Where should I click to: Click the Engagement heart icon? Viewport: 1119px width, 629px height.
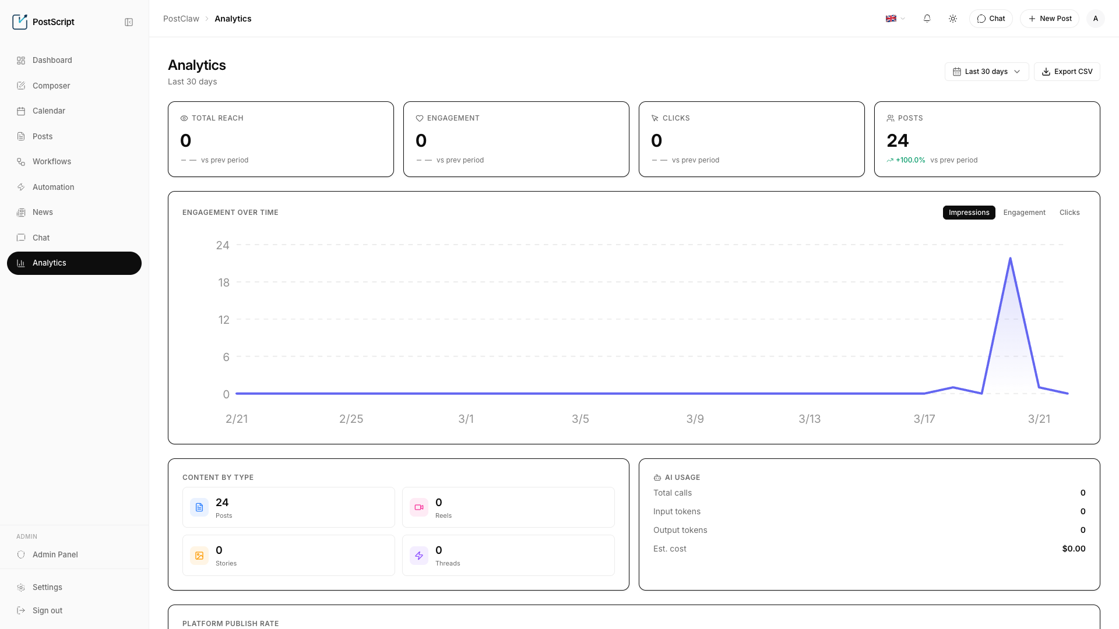(x=420, y=118)
